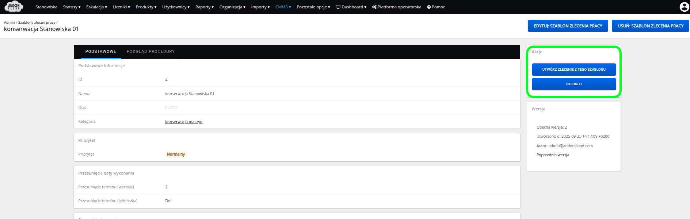Click Usuń: szablon zlecenia pracy button

(x=650, y=26)
